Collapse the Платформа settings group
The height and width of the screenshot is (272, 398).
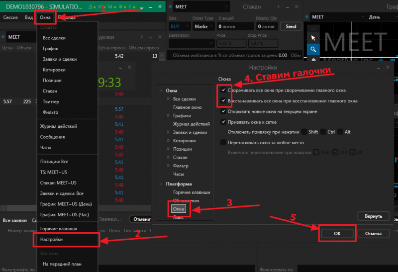click(161, 184)
